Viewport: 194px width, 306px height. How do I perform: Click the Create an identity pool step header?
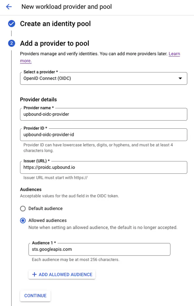(55, 23)
